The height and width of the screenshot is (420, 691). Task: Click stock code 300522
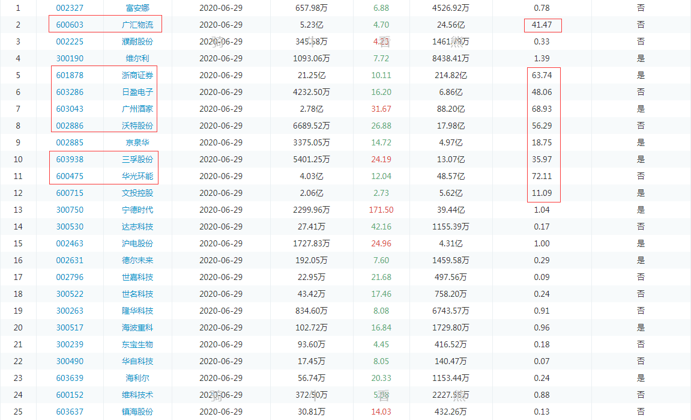click(70, 294)
